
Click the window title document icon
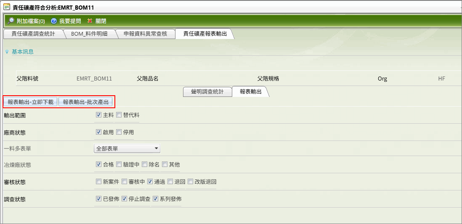click(x=6, y=7)
